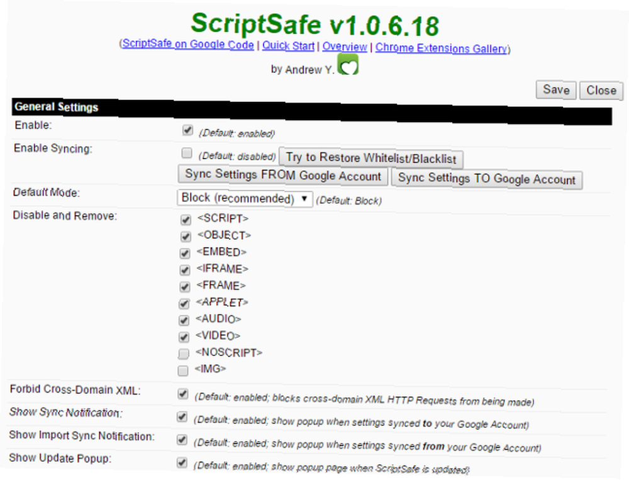The image size is (629, 480).
Task: Click Sync Settings TO Google Account
Action: pos(487,179)
